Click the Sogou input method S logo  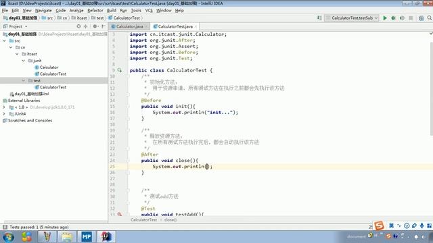[379, 225]
